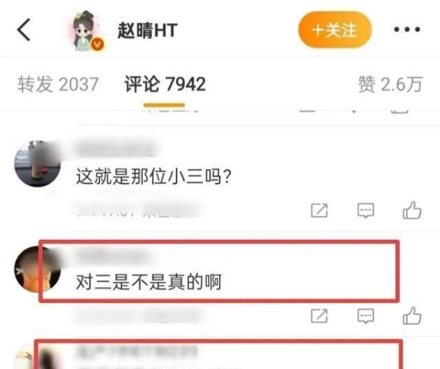Repost the comment 这就是那位小三吗

click(319, 210)
